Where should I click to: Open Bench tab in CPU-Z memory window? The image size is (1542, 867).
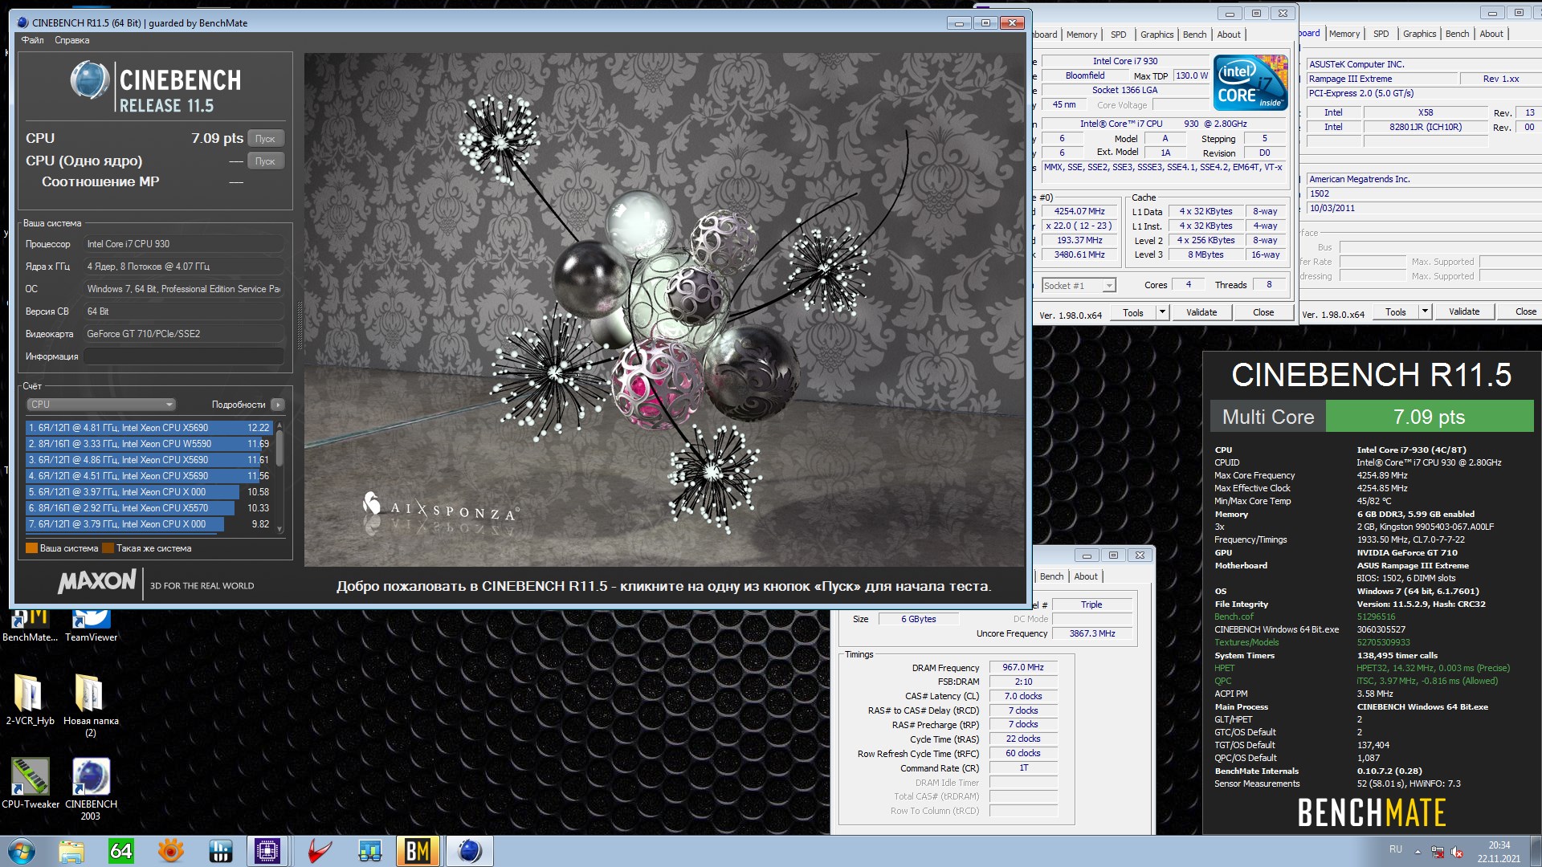tap(1051, 576)
